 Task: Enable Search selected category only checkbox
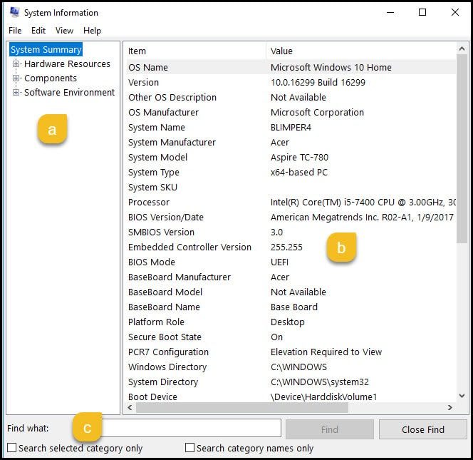tap(12, 448)
